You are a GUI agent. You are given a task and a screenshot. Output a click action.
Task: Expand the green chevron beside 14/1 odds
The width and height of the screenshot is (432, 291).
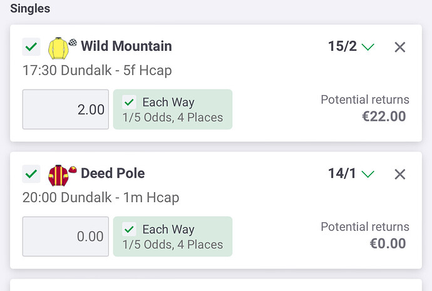368,174
